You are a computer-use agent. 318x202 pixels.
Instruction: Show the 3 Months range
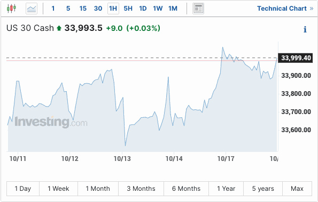(x=141, y=189)
